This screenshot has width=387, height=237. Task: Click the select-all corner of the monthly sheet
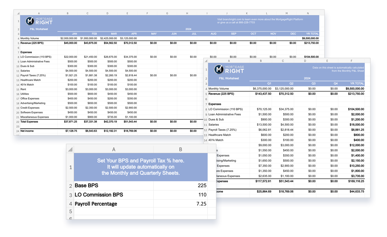(18, 13)
